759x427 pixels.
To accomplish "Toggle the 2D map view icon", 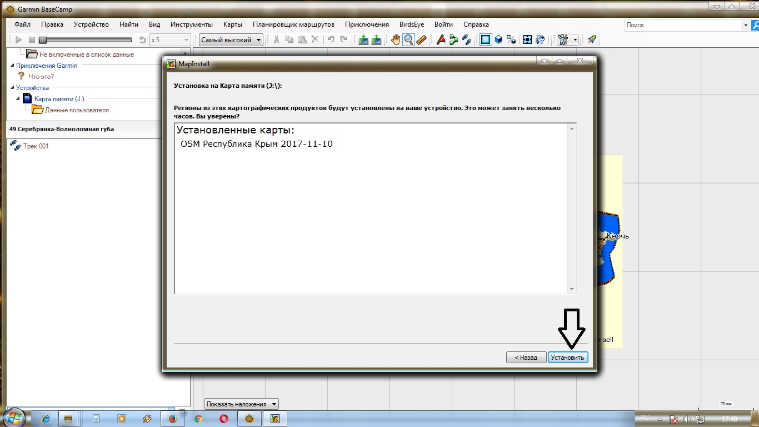I will point(486,39).
